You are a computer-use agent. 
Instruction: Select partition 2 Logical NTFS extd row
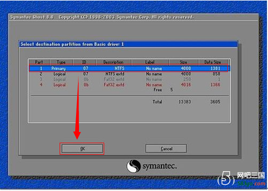(x=129, y=74)
